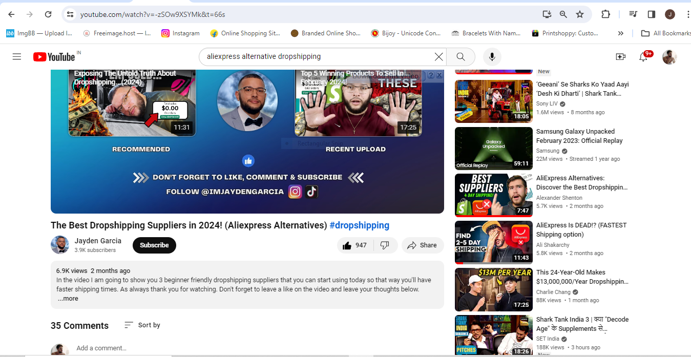Close the download overlay X on video
The height and width of the screenshot is (357, 691).
pos(439,75)
